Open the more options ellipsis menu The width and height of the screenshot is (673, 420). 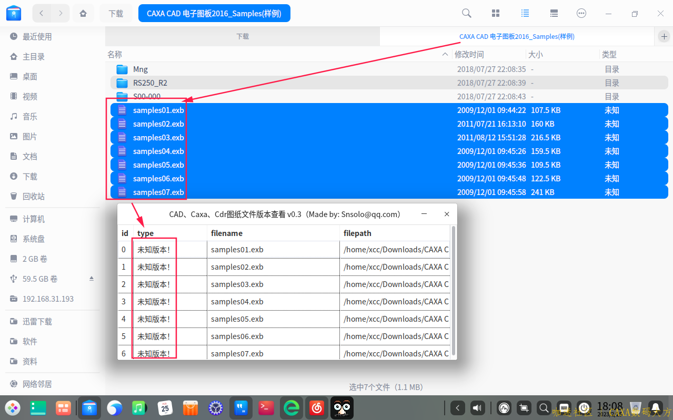tap(581, 14)
